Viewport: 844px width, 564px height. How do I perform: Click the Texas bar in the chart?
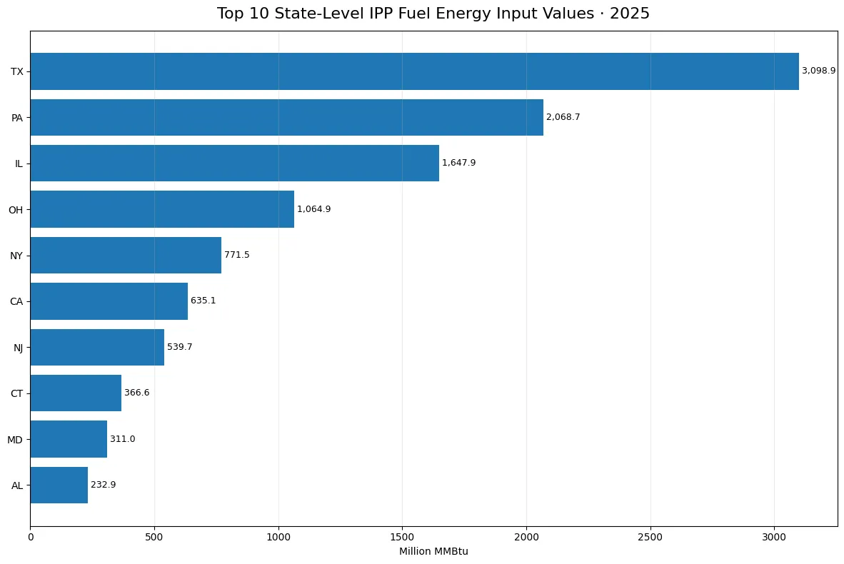point(414,71)
